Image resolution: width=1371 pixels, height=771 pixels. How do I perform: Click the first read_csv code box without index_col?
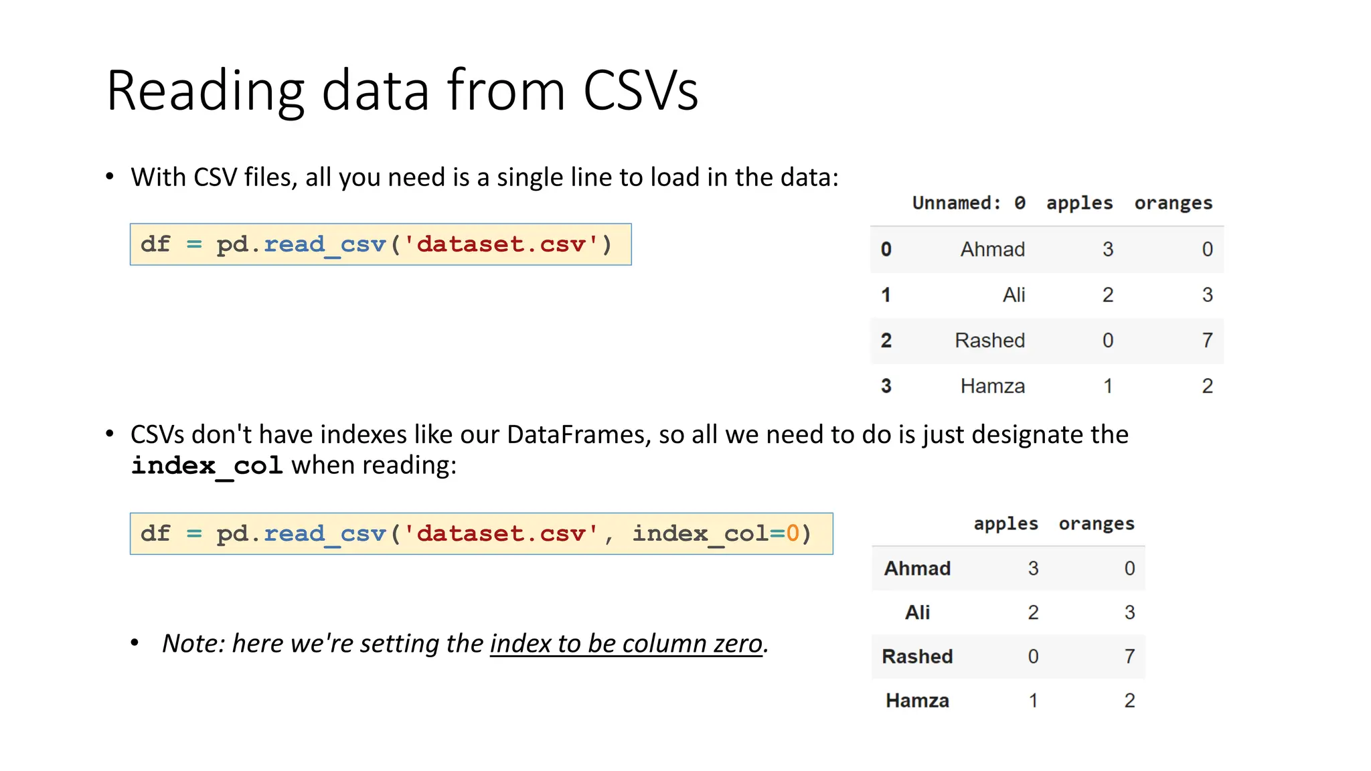[x=380, y=244]
